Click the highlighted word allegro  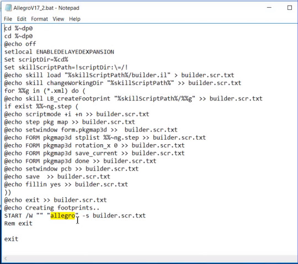[63, 215]
